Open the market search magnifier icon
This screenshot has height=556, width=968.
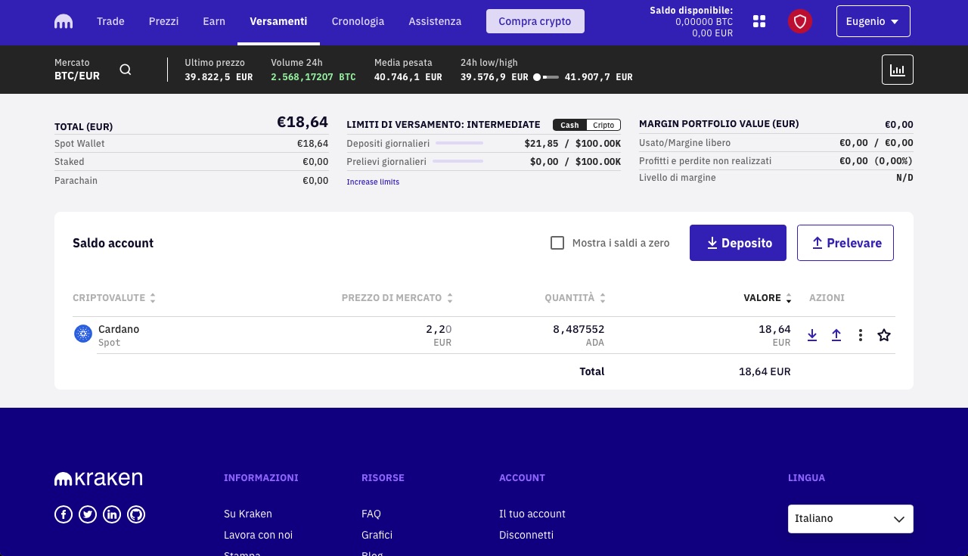tap(126, 70)
